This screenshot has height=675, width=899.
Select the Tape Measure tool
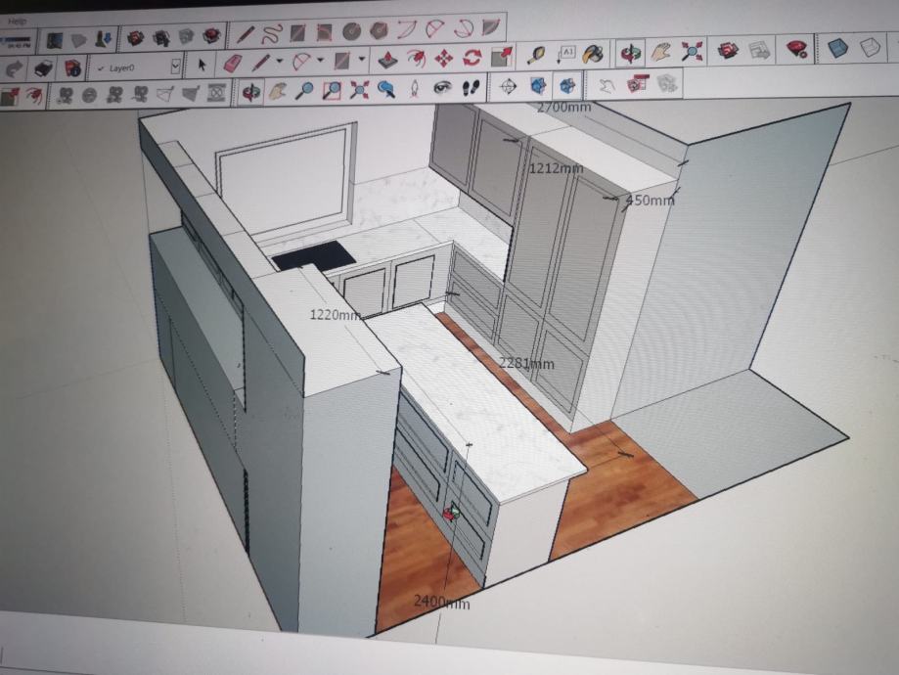pyautogui.click(x=535, y=53)
